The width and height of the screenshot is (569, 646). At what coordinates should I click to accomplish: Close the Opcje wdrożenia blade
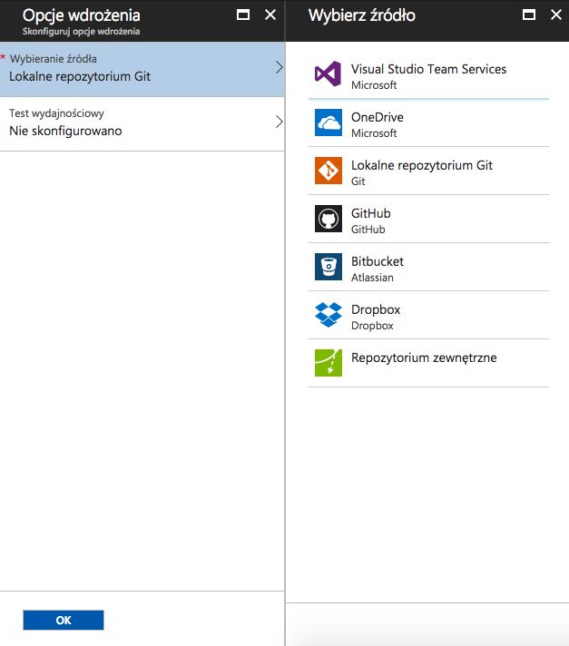270,15
